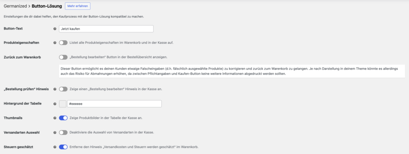Screen dimensions: 409x154
Task: Enable the Produkteigenschaften toggle
Action: click(x=63, y=43)
